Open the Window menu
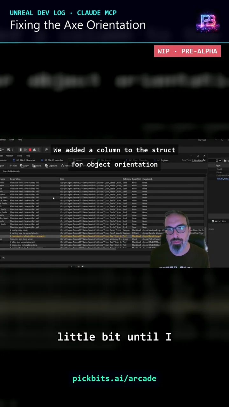 click(10, 156)
